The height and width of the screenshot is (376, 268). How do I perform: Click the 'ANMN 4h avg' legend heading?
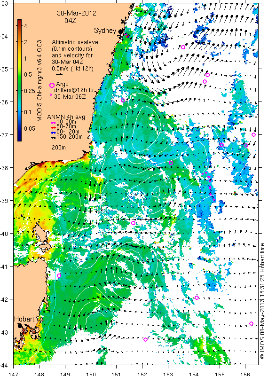pyautogui.click(x=66, y=117)
